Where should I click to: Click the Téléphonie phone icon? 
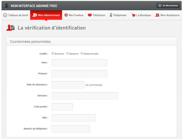111,15
